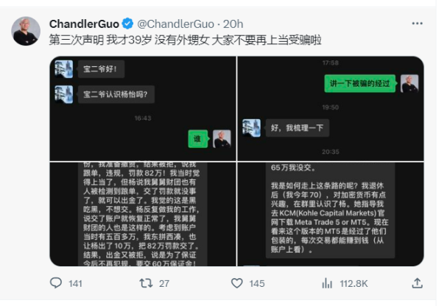Open top-right chat screenshot image
Screen dimensions: 447x306
[331, 108]
